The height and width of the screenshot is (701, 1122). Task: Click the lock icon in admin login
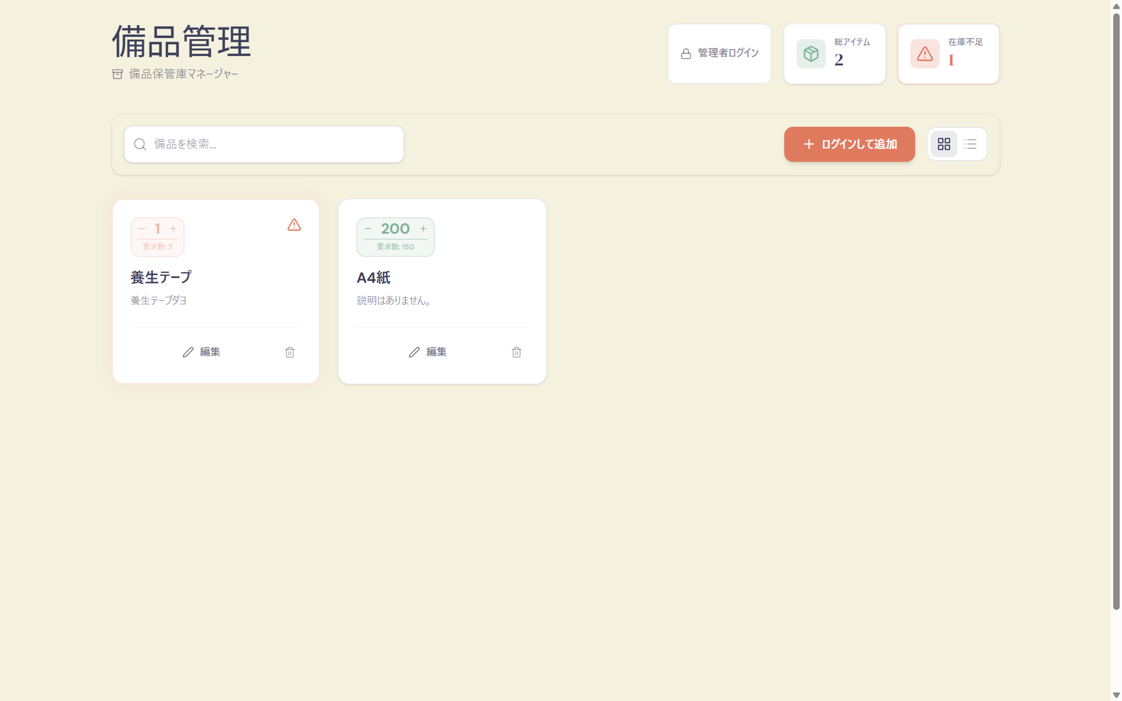pyautogui.click(x=686, y=54)
